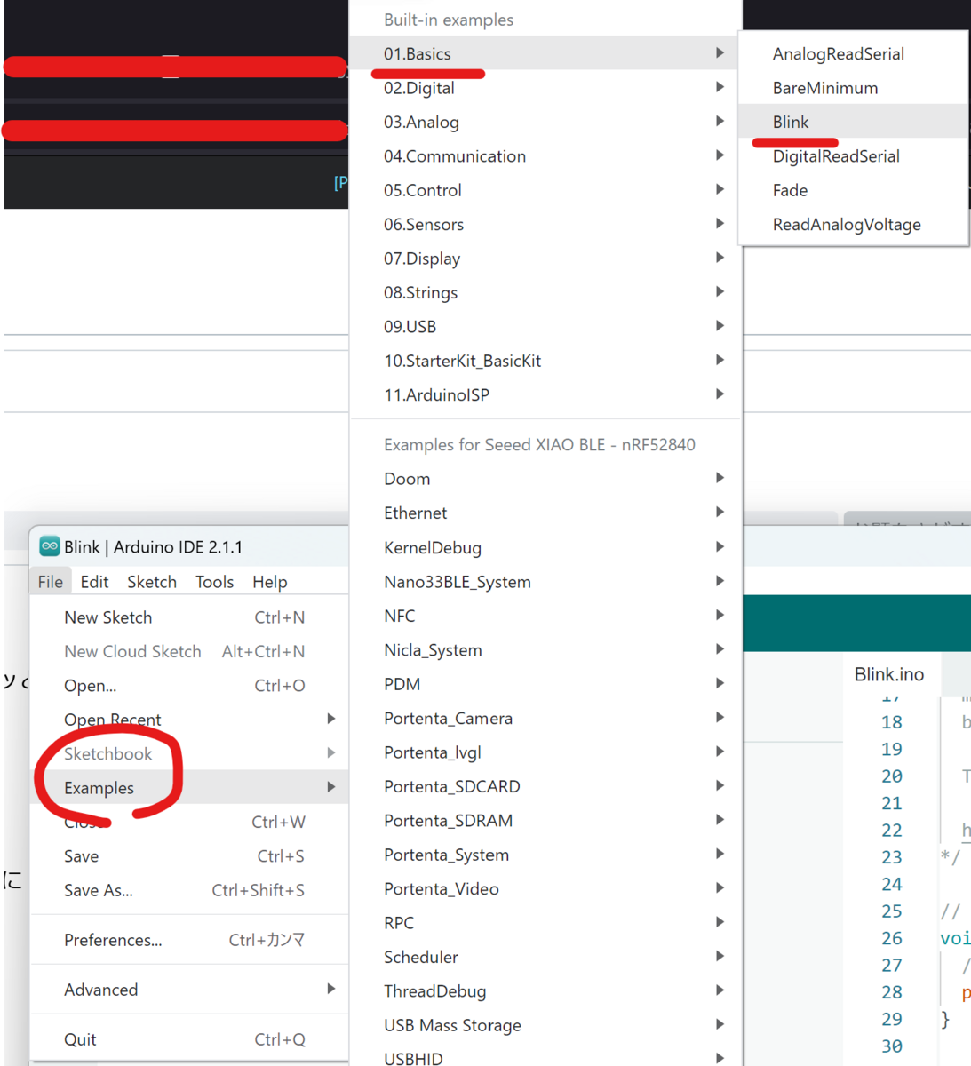Select Quit from the File menu
The width and height of the screenshot is (971, 1066).
(189, 1039)
